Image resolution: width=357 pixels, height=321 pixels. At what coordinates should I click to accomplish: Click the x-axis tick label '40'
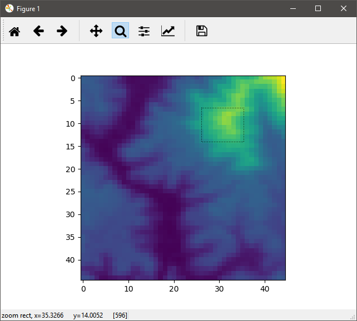pyautogui.click(x=265, y=289)
